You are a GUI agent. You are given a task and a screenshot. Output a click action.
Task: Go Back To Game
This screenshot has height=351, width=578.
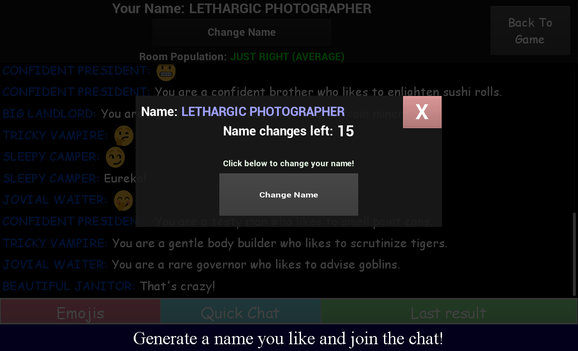point(530,31)
